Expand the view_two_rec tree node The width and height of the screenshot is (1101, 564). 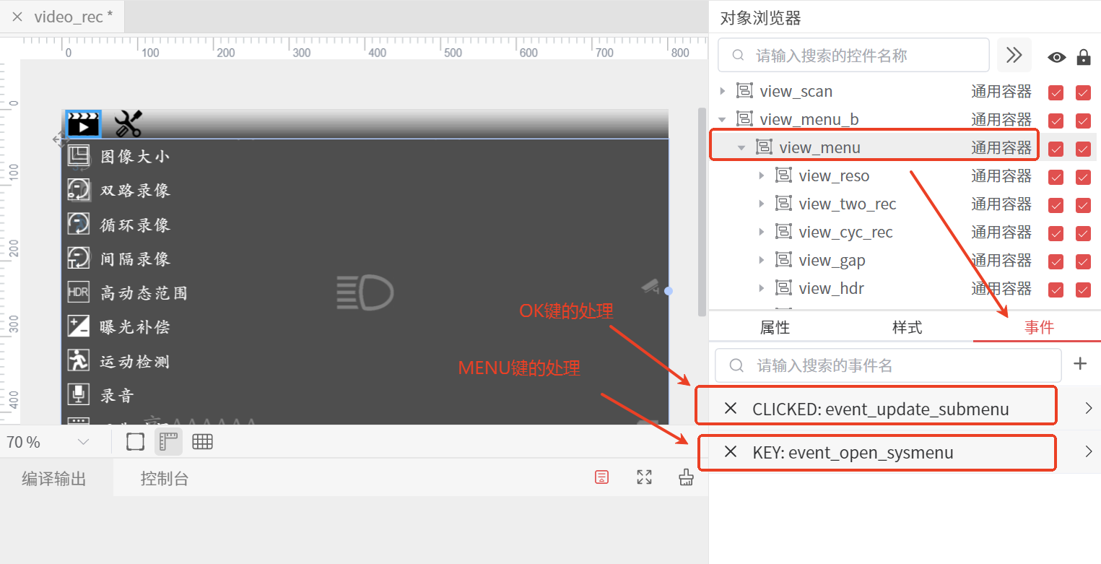[762, 204]
